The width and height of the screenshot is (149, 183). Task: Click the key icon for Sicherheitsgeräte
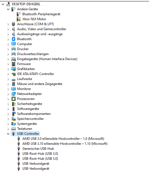pyautogui.click(x=14, y=104)
